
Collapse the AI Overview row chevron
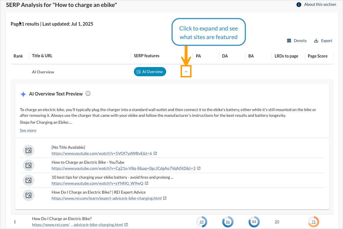click(186, 72)
